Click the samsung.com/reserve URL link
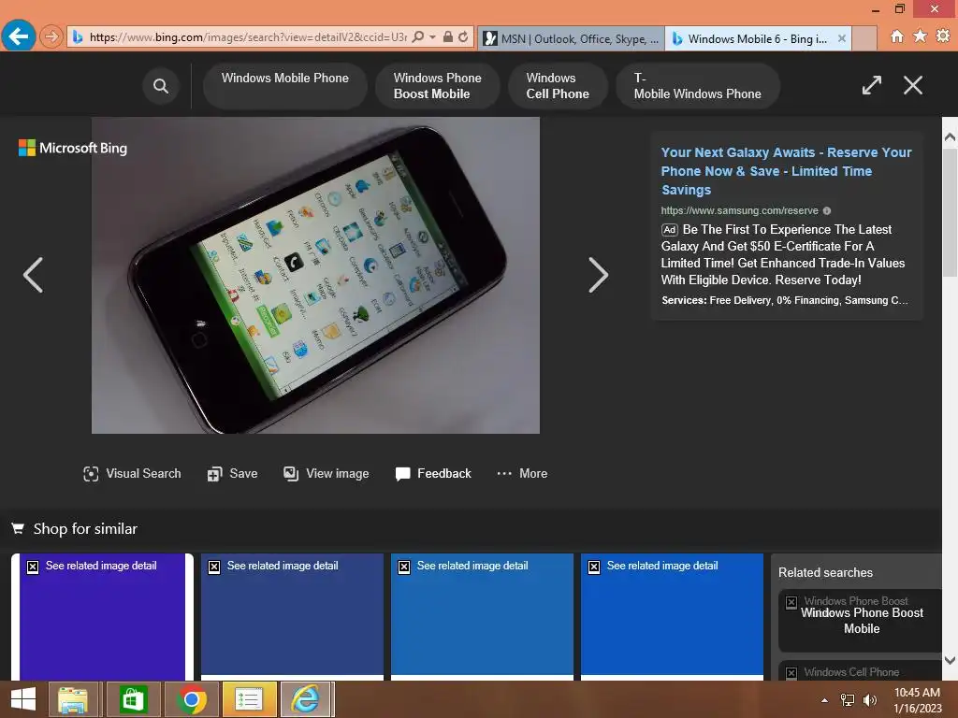Screen dimensions: 958x718 click(x=739, y=210)
